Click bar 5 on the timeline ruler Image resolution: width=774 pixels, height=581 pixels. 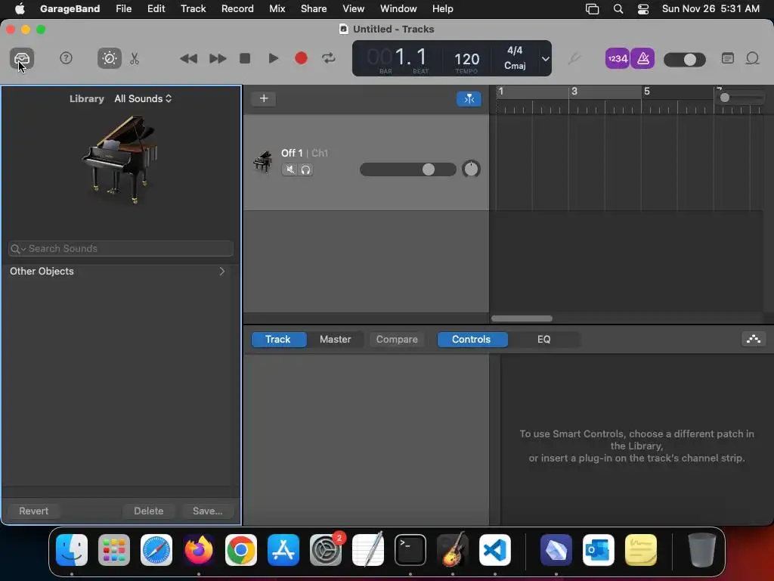647,92
